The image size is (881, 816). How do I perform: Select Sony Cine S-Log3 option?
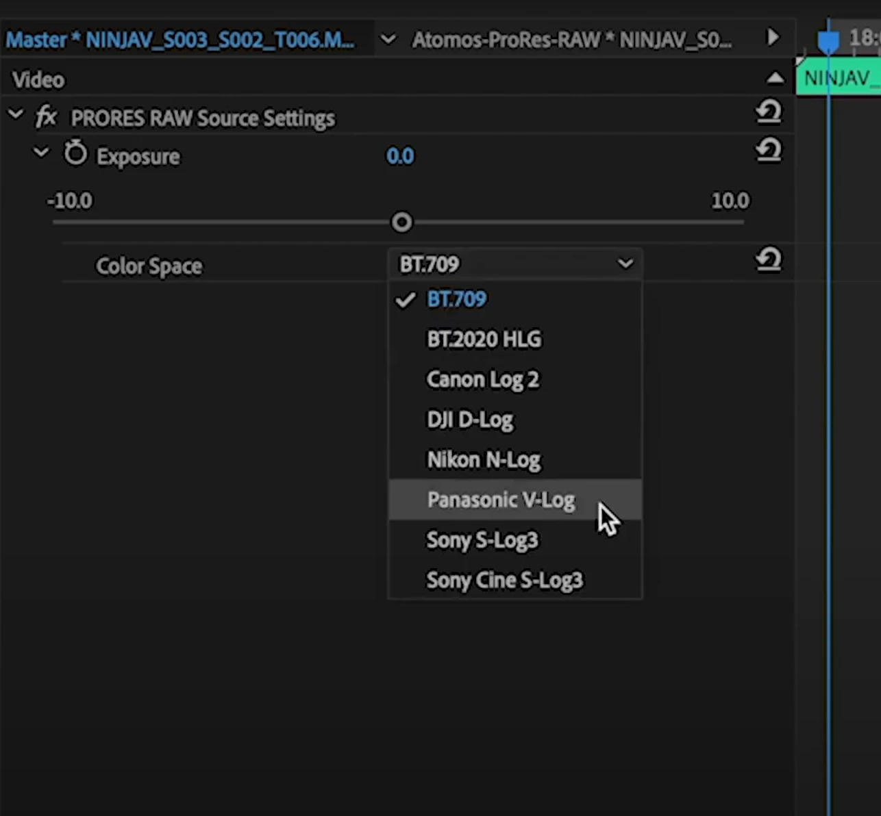514,580
